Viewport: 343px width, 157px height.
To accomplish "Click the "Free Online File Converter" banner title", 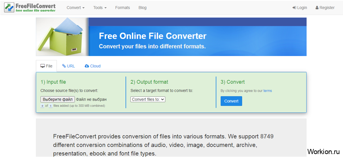I will [152, 36].
